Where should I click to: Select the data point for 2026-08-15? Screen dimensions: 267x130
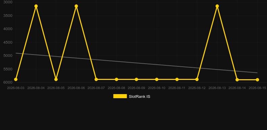point(257,80)
